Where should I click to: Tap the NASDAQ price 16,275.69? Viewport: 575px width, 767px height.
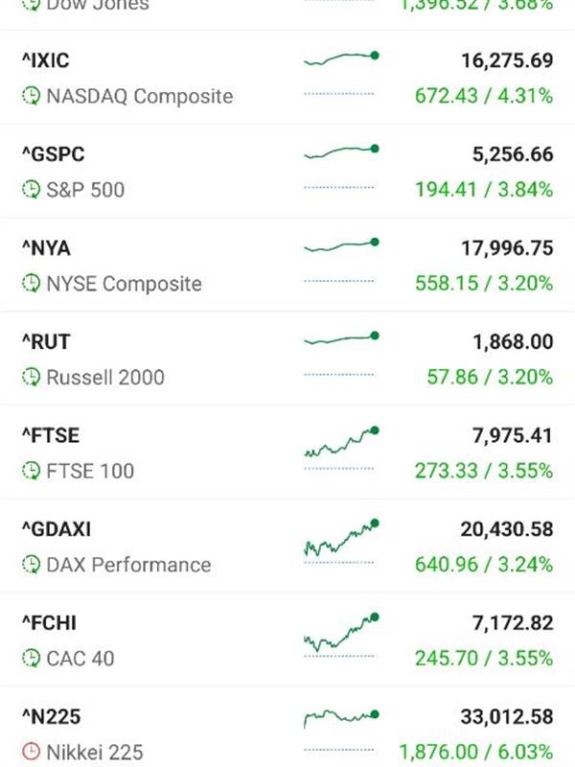coord(507,60)
